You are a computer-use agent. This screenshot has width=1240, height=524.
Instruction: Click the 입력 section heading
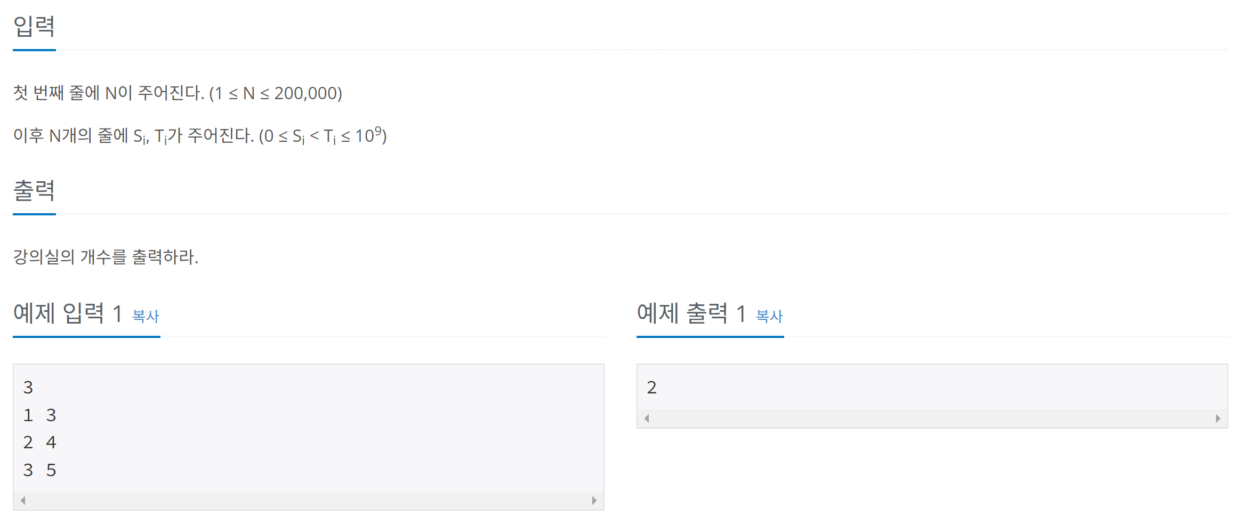[34, 26]
